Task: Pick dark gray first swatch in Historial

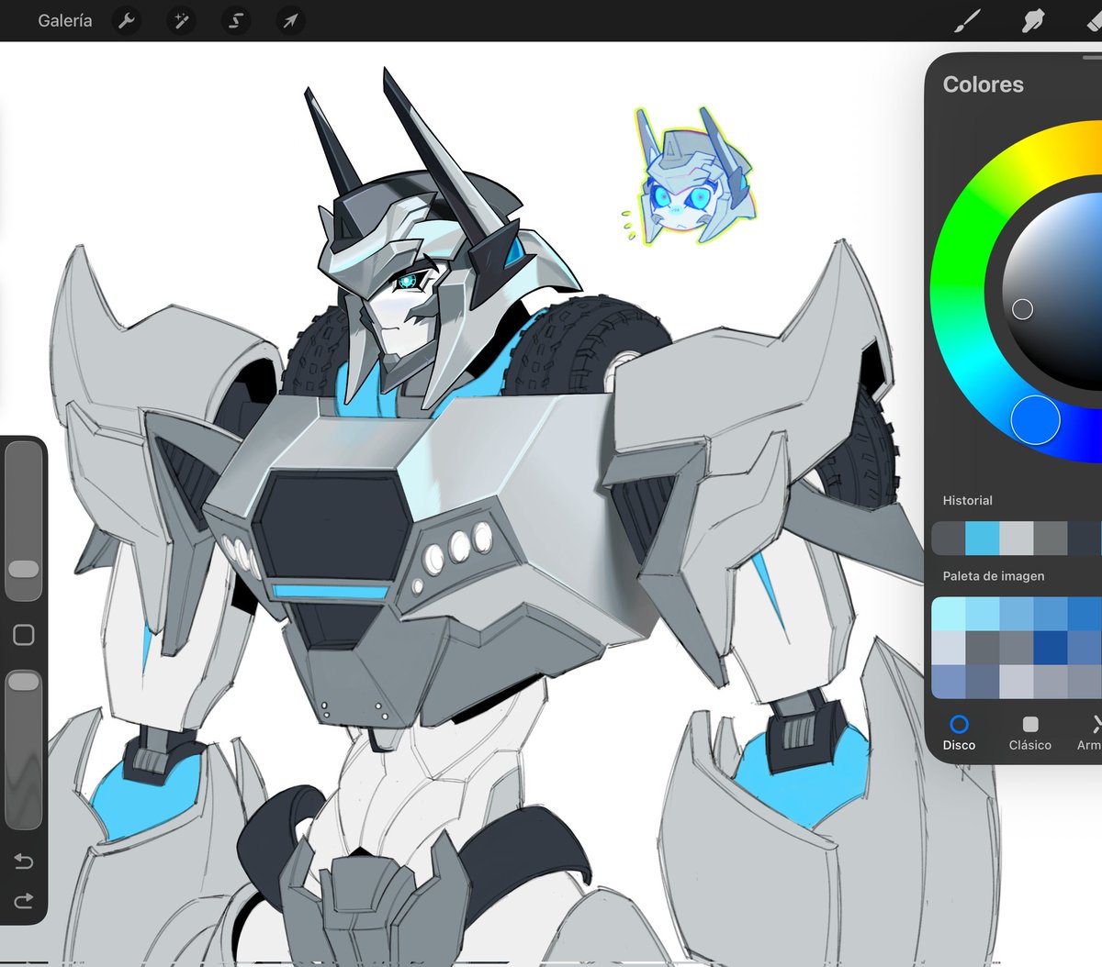Action: [x=948, y=539]
